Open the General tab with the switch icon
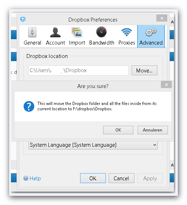This screenshot has width=187, height=205. (32, 36)
